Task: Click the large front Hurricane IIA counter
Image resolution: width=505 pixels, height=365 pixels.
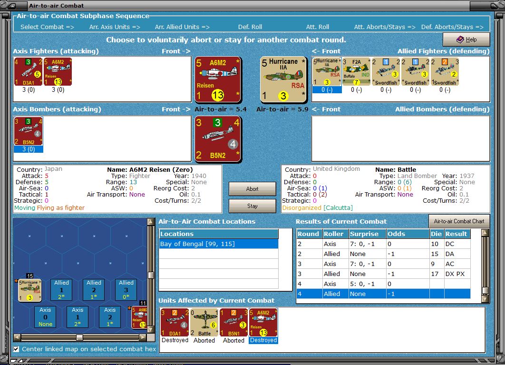Action: 283,79
